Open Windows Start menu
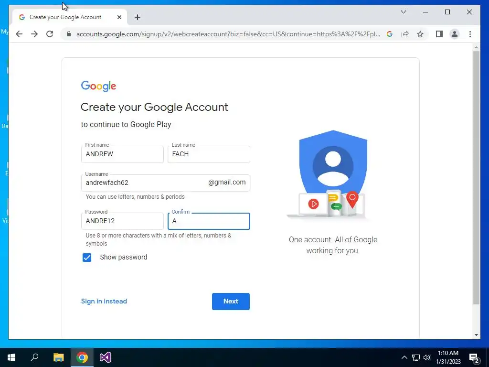The image size is (489, 367). click(x=11, y=357)
